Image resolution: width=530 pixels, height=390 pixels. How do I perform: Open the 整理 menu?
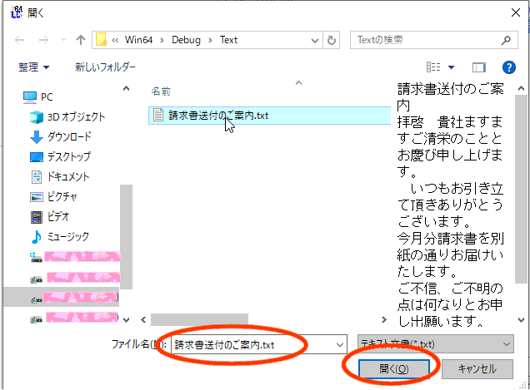tap(34, 67)
